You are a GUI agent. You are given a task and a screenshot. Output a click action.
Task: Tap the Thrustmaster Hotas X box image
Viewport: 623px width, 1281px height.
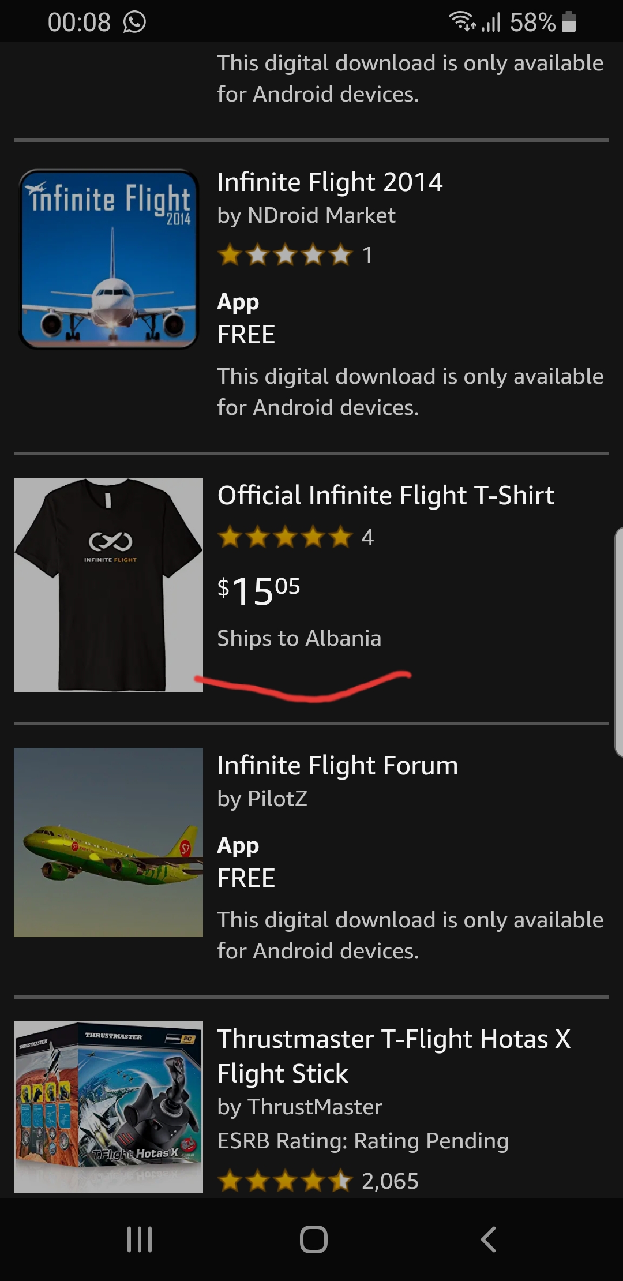tap(108, 1106)
